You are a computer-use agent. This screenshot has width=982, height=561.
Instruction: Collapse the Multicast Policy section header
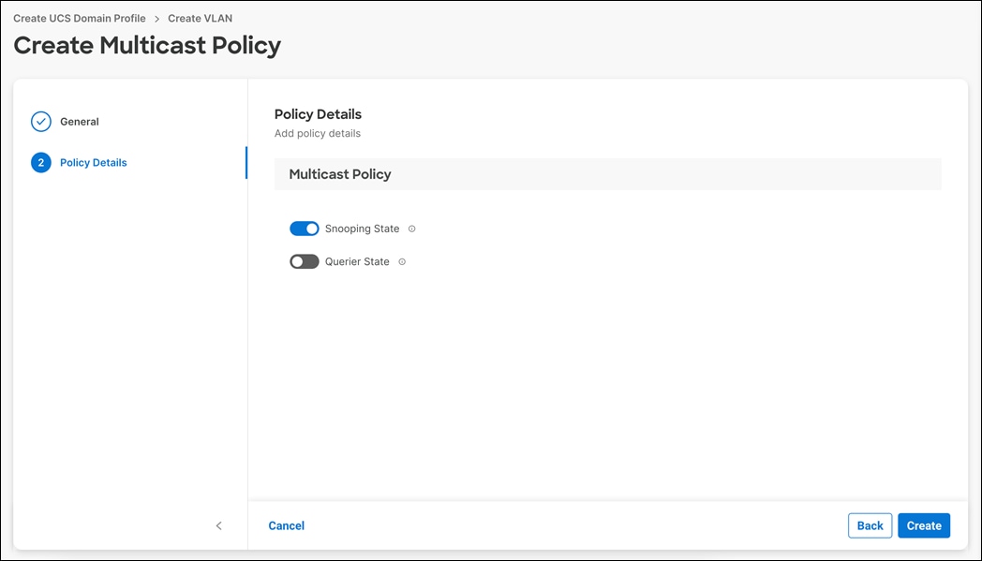pos(606,174)
